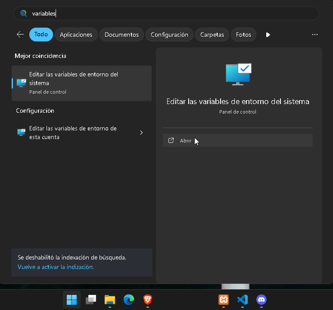Click preview title "Editar las variables de entorno del sistema"
Viewport: 333px width, 310px height.
[x=238, y=101]
